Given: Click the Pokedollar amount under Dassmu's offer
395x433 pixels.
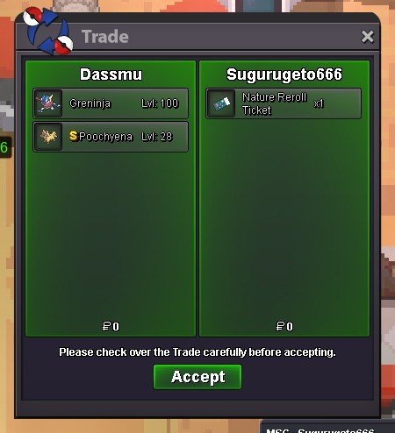Looking at the screenshot, I should [111, 326].
